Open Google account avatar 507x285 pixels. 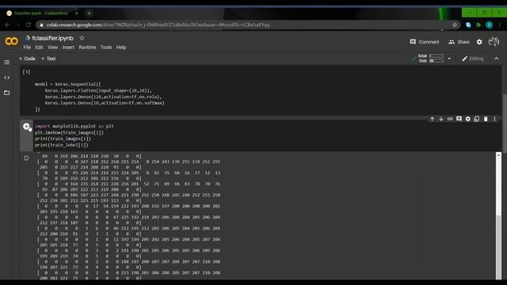coord(494,42)
